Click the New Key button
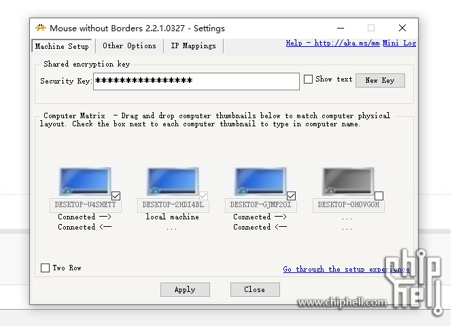This screenshot has width=452, height=326. [380, 80]
